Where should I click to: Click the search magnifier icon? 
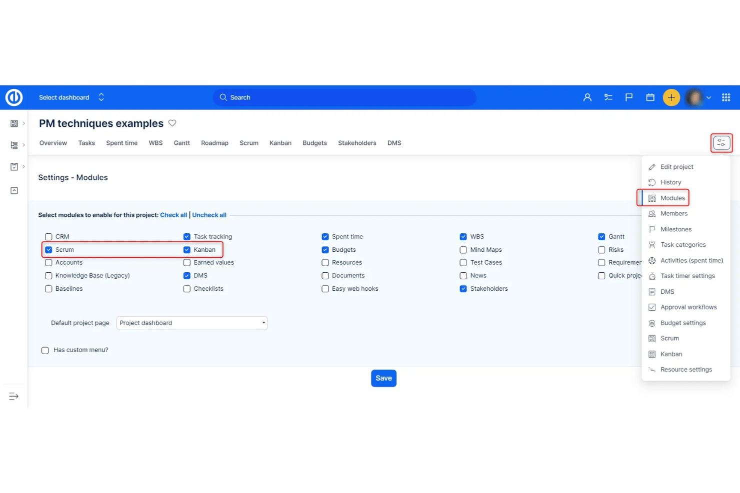223,97
